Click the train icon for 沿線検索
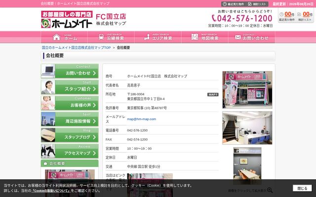The image size is (316, 197). coord(101,37)
